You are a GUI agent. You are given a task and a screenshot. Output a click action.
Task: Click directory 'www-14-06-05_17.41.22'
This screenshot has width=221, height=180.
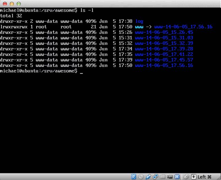(x=164, y=54)
